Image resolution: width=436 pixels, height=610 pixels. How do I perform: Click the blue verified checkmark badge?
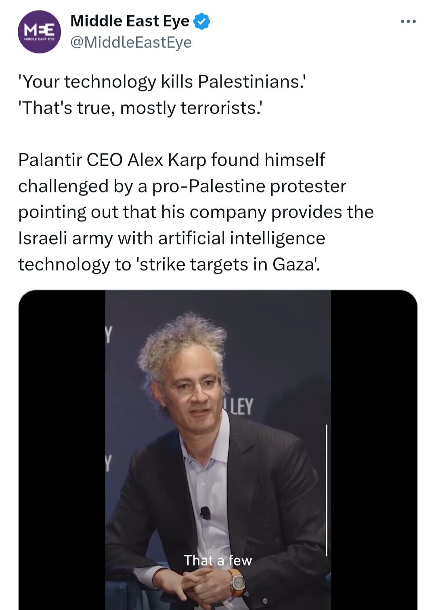(x=202, y=21)
